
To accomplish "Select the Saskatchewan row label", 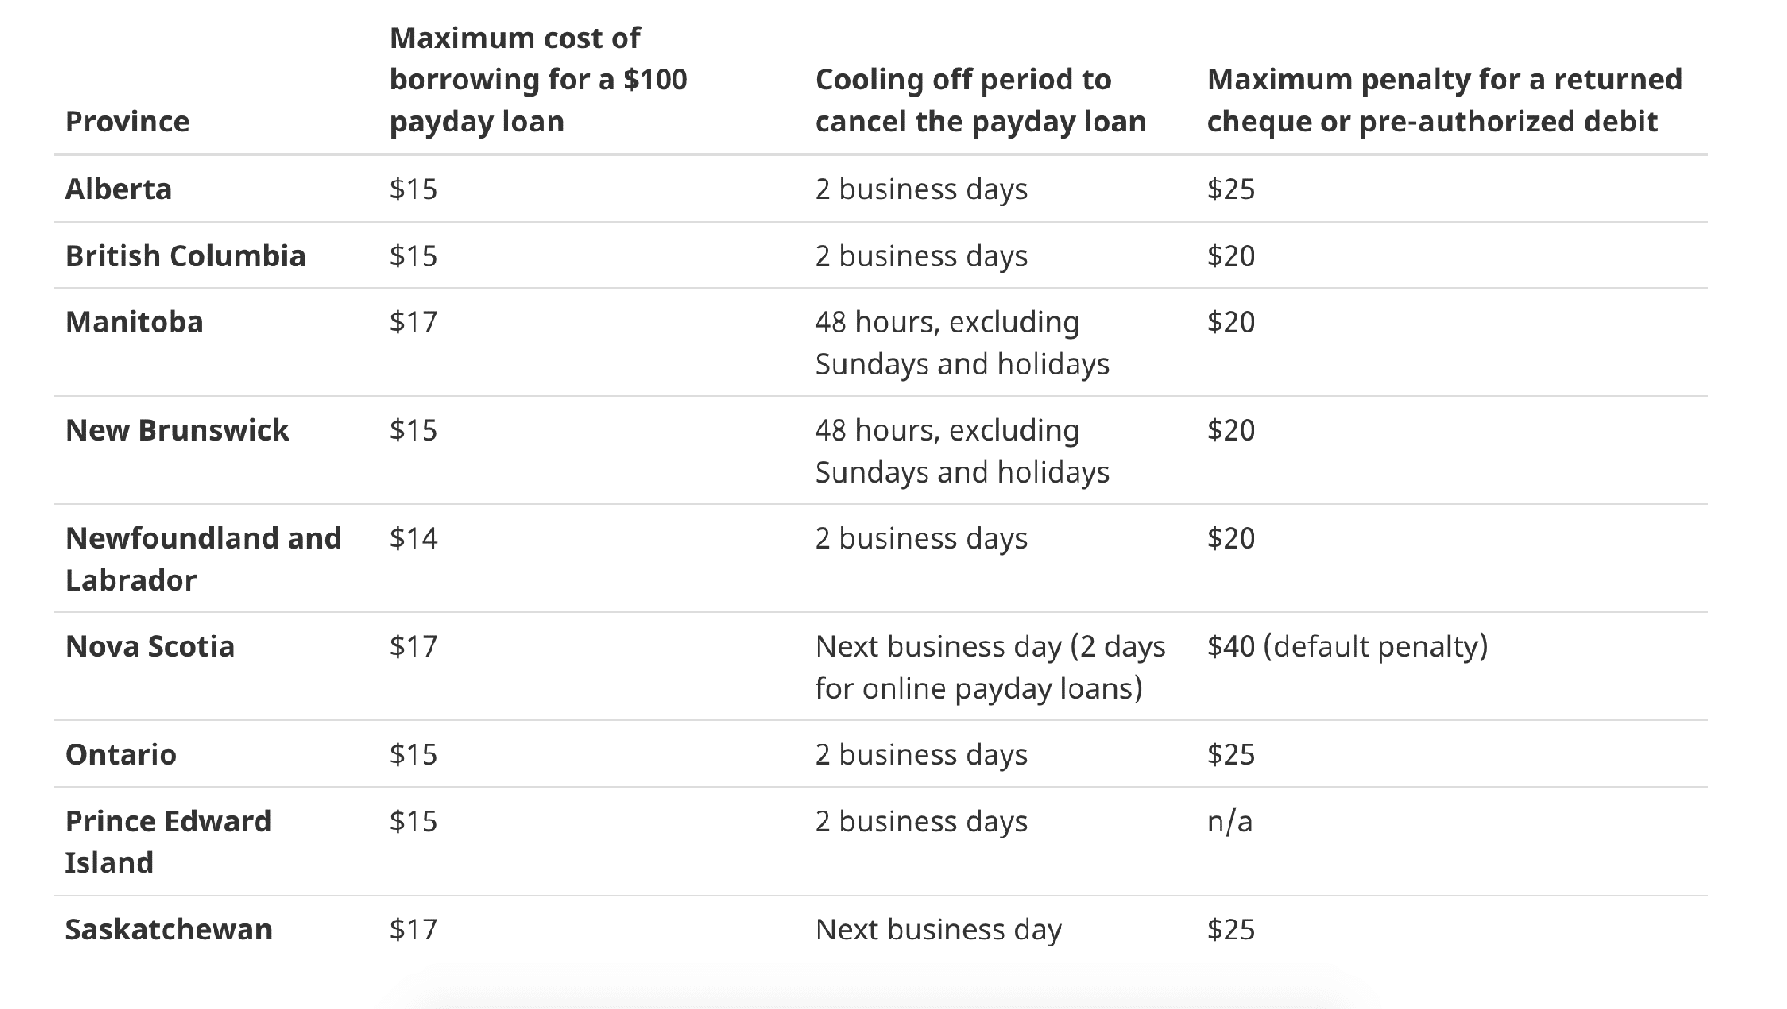I will click(169, 929).
